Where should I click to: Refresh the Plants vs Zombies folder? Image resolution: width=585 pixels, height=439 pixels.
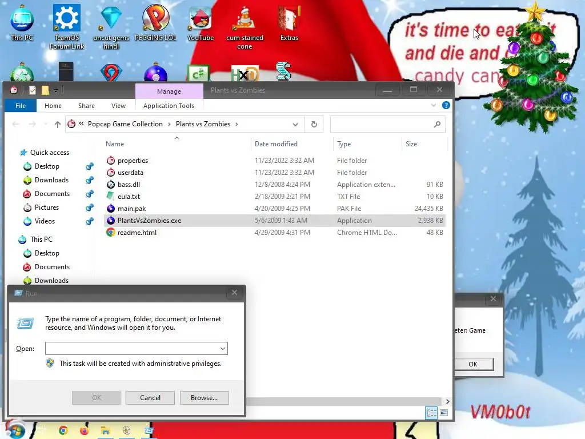[314, 124]
